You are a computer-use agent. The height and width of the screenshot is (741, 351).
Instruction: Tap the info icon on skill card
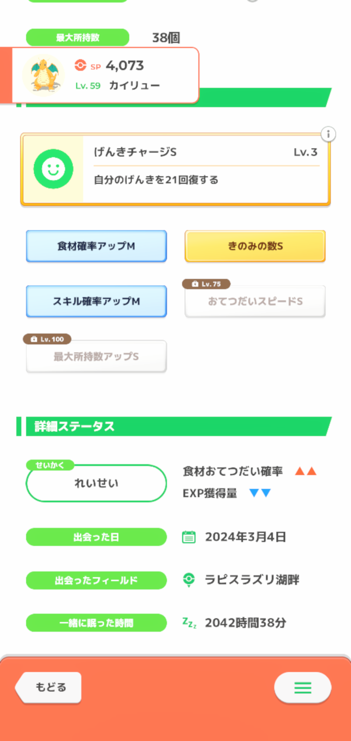(x=328, y=134)
